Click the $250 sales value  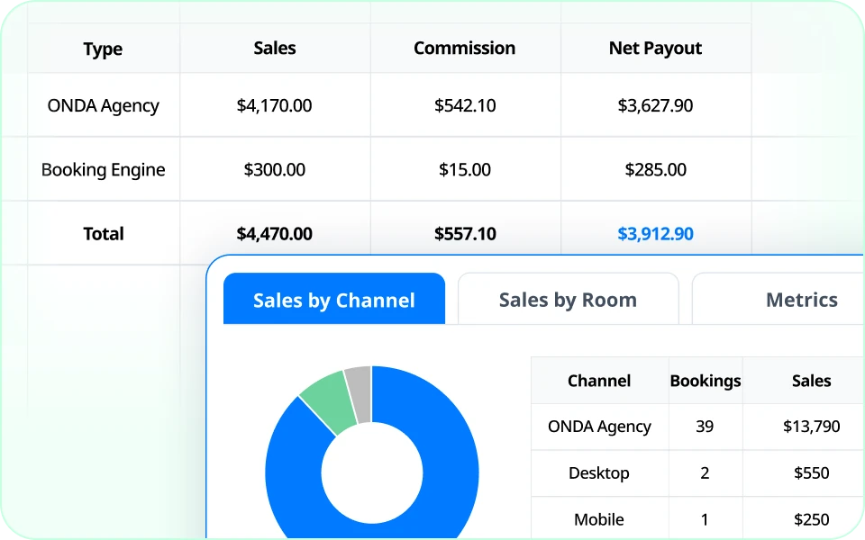tap(812, 519)
